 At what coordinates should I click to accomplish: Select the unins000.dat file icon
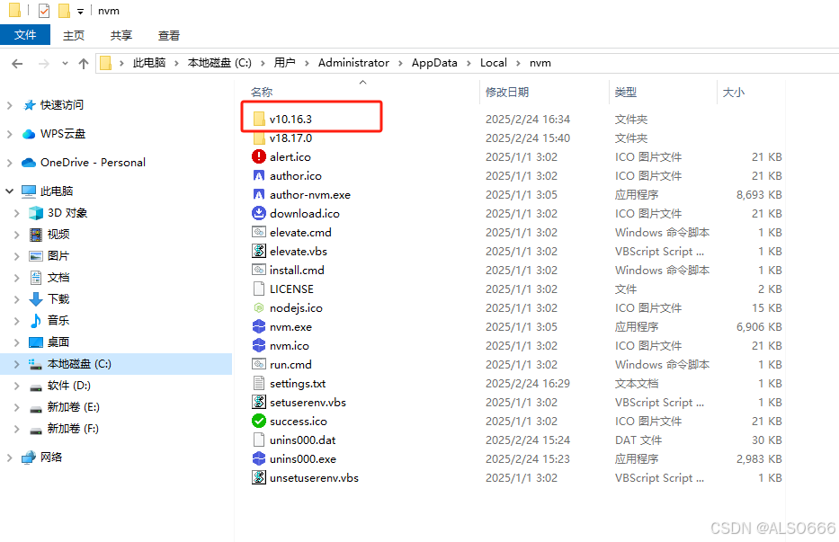(x=259, y=440)
